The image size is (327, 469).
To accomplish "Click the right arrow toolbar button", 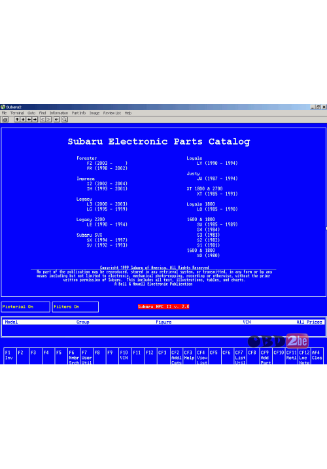I will (35, 120).
